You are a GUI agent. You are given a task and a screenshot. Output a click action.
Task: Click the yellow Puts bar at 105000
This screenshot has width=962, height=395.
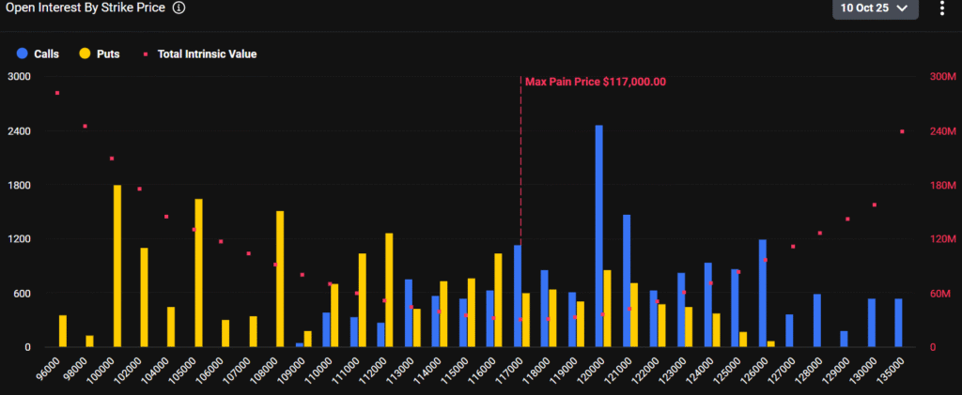pyautogui.click(x=199, y=273)
